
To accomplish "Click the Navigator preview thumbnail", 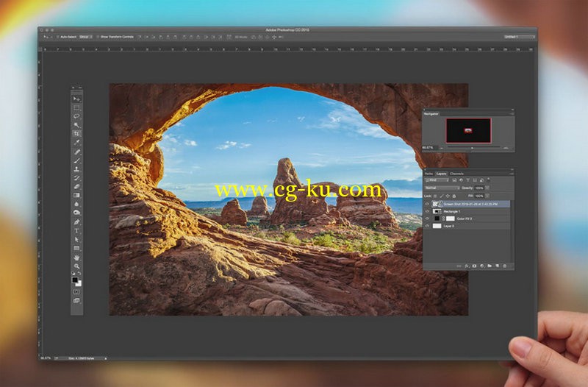I will 468,130.
